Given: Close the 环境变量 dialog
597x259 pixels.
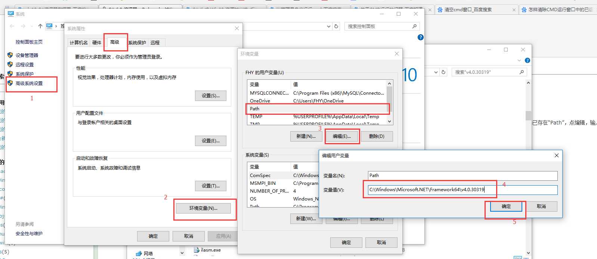Looking at the screenshot, I should pyautogui.click(x=397, y=54).
